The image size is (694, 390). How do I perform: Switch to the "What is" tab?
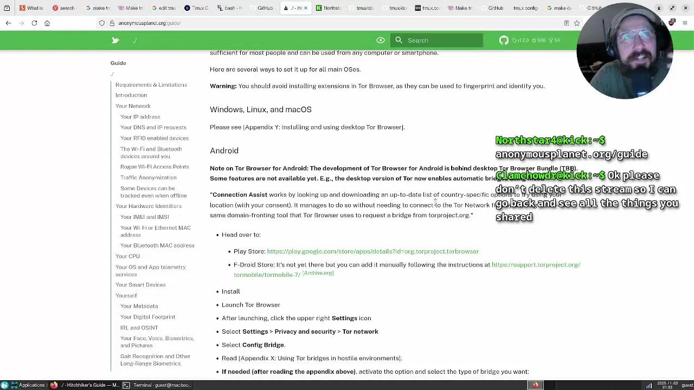coord(31,8)
